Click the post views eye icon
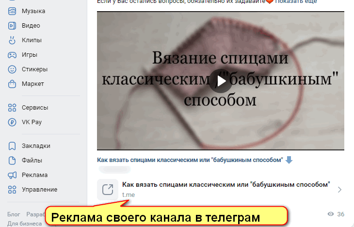The height and width of the screenshot is (227, 354). [x=331, y=214]
